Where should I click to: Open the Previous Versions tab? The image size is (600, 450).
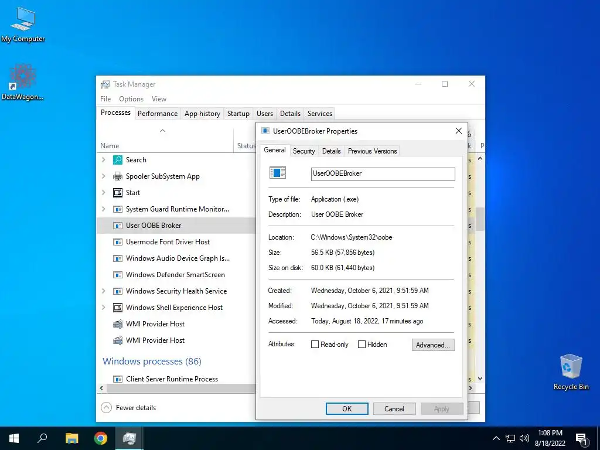(372, 151)
